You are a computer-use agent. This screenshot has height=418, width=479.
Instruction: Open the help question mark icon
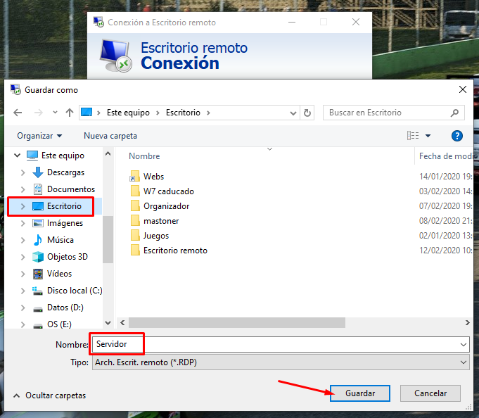[x=456, y=136]
